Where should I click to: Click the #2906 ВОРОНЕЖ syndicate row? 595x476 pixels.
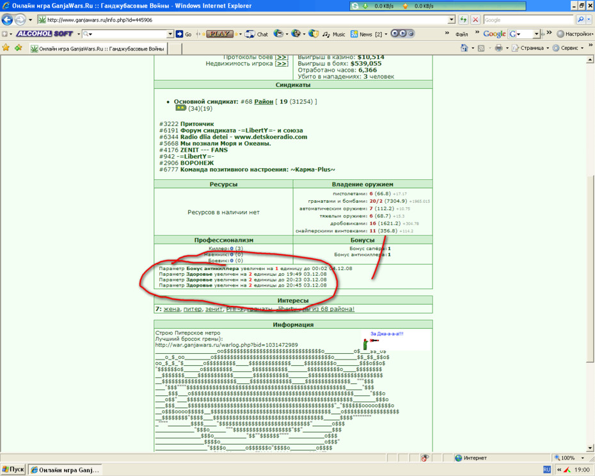pos(187,163)
